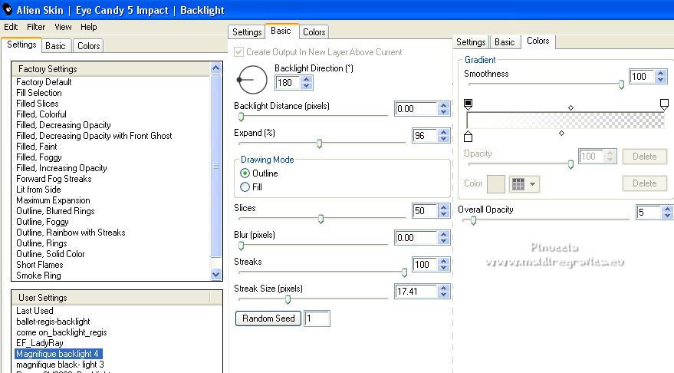
Task: Click the Backlight Direction angle dial
Action: point(252,80)
